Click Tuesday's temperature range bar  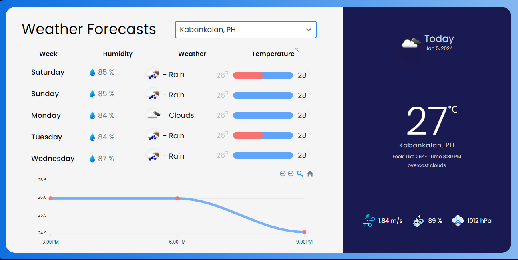[x=263, y=135]
